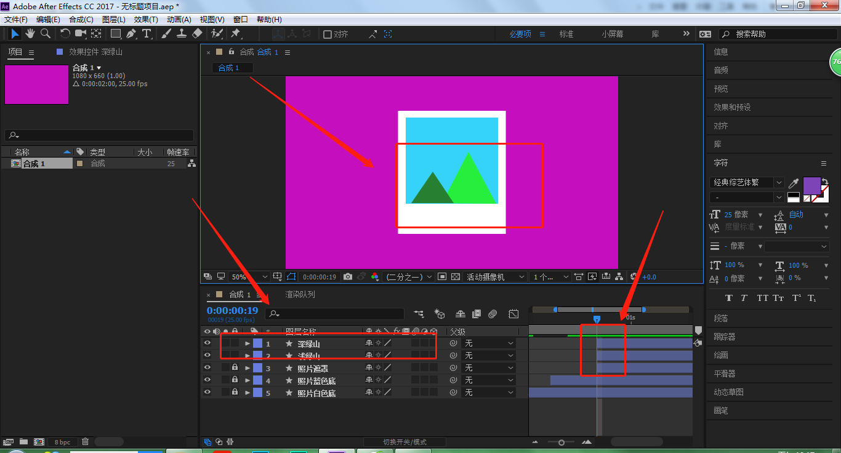Select the Clone Stamp tool
The width and height of the screenshot is (841, 453).
point(182,34)
